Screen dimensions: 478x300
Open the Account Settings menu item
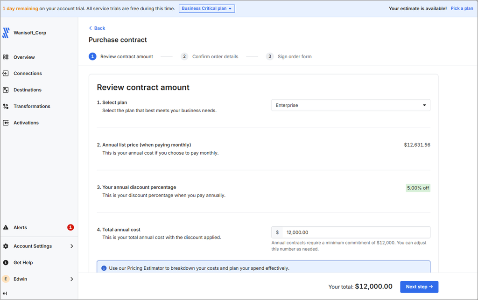tap(33, 246)
